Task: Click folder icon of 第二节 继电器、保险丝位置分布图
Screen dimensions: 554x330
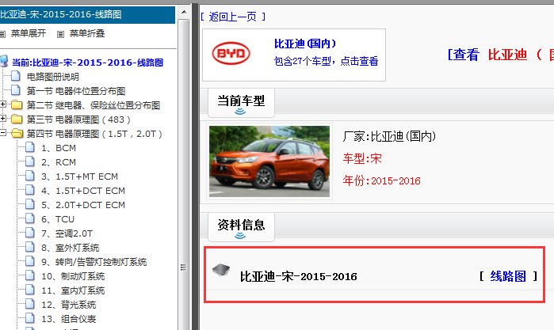Action: click(17, 104)
